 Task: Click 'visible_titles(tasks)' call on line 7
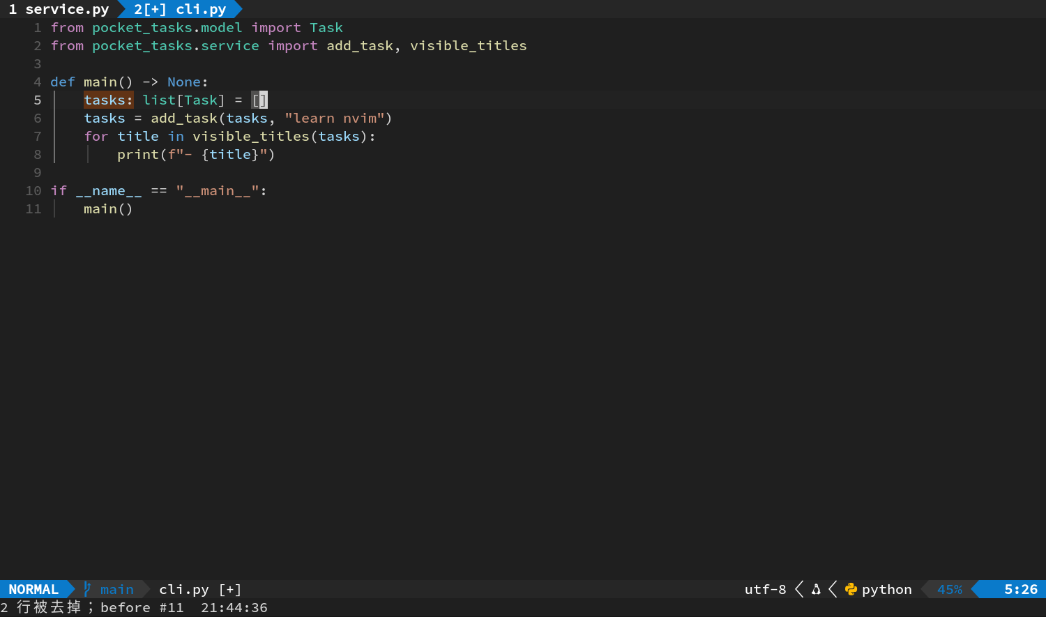tap(280, 136)
